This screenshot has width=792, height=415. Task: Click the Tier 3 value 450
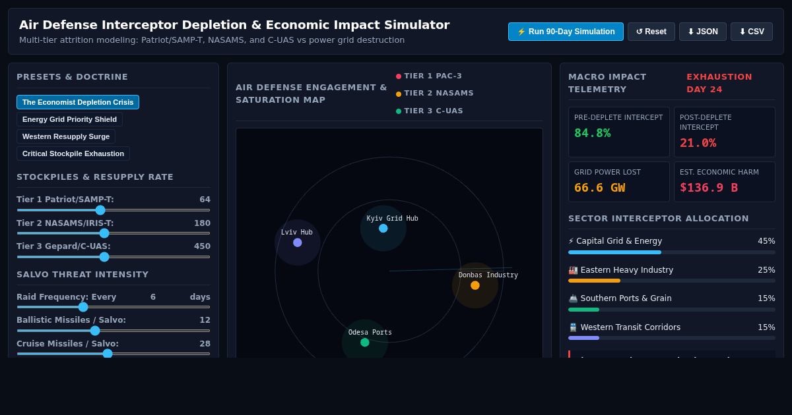[x=202, y=246]
